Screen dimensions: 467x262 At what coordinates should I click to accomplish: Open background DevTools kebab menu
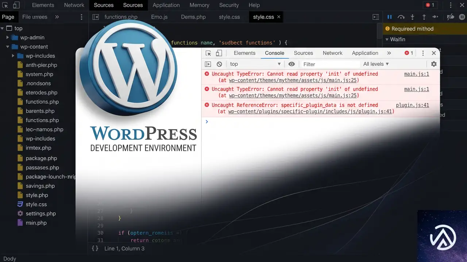[451, 5]
